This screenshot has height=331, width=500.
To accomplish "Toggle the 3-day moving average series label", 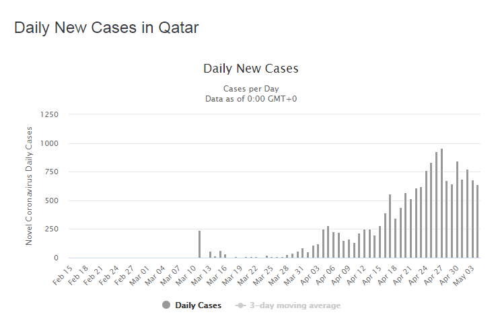I will (294, 305).
